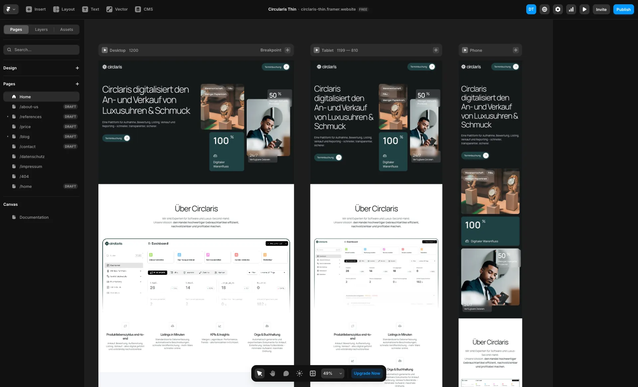
Task: Open the Vector tool
Action: coord(117,9)
